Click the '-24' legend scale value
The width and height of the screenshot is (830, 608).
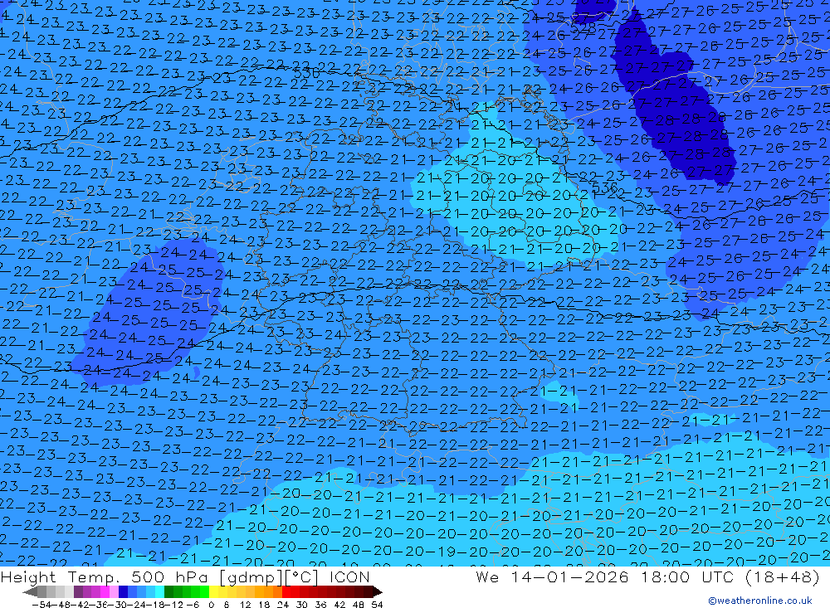click(137, 605)
